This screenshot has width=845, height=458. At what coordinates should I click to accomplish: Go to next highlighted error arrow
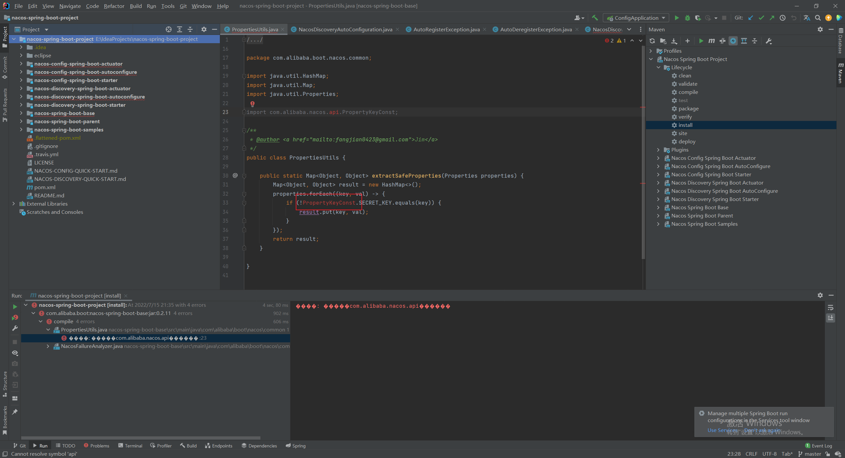[640, 40]
